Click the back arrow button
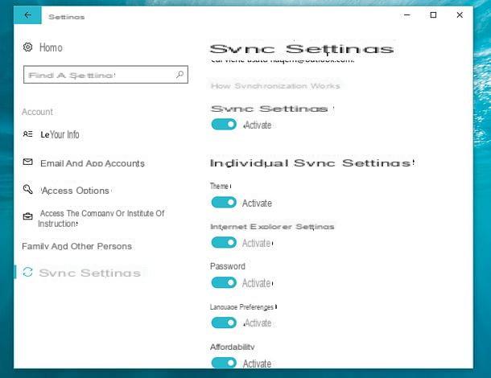This screenshot has width=491, height=378. pyautogui.click(x=28, y=15)
